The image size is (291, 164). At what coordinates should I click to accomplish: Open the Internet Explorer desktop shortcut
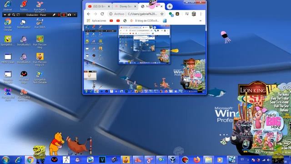pyautogui.click(x=8, y=5)
